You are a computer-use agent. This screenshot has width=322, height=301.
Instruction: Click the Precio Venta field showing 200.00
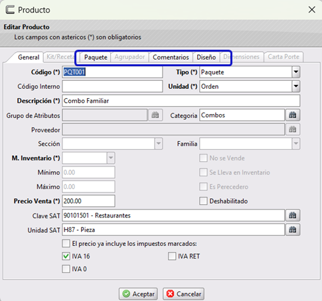click(x=88, y=201)
